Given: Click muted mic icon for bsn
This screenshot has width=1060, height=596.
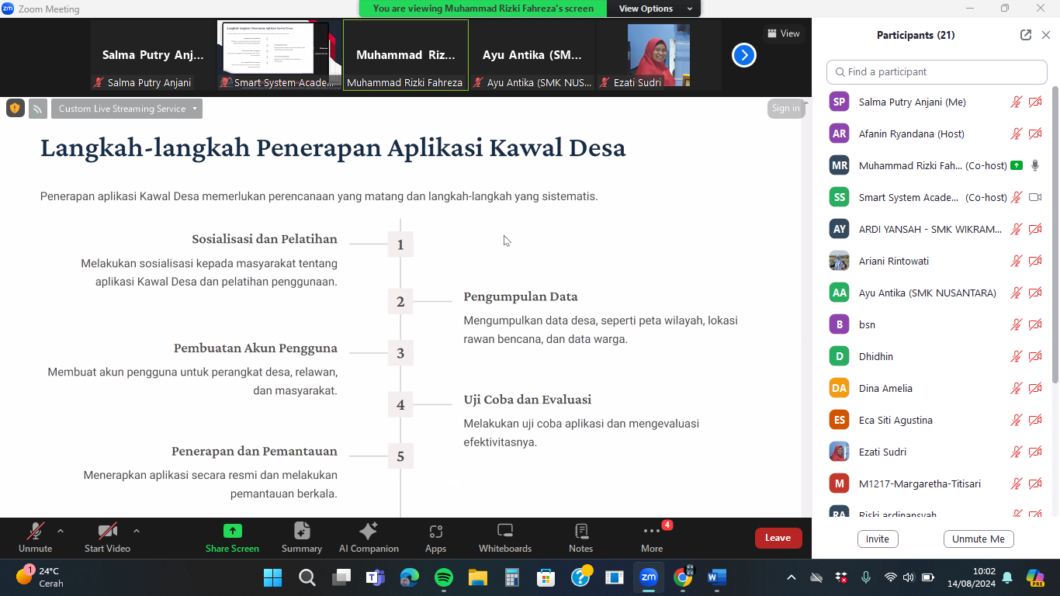Looking at the screenshot, I should point(1017,324).
